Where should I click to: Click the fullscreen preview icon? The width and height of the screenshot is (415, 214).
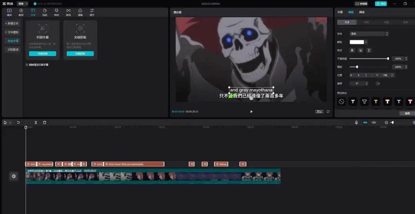click(x=328, y=112)
